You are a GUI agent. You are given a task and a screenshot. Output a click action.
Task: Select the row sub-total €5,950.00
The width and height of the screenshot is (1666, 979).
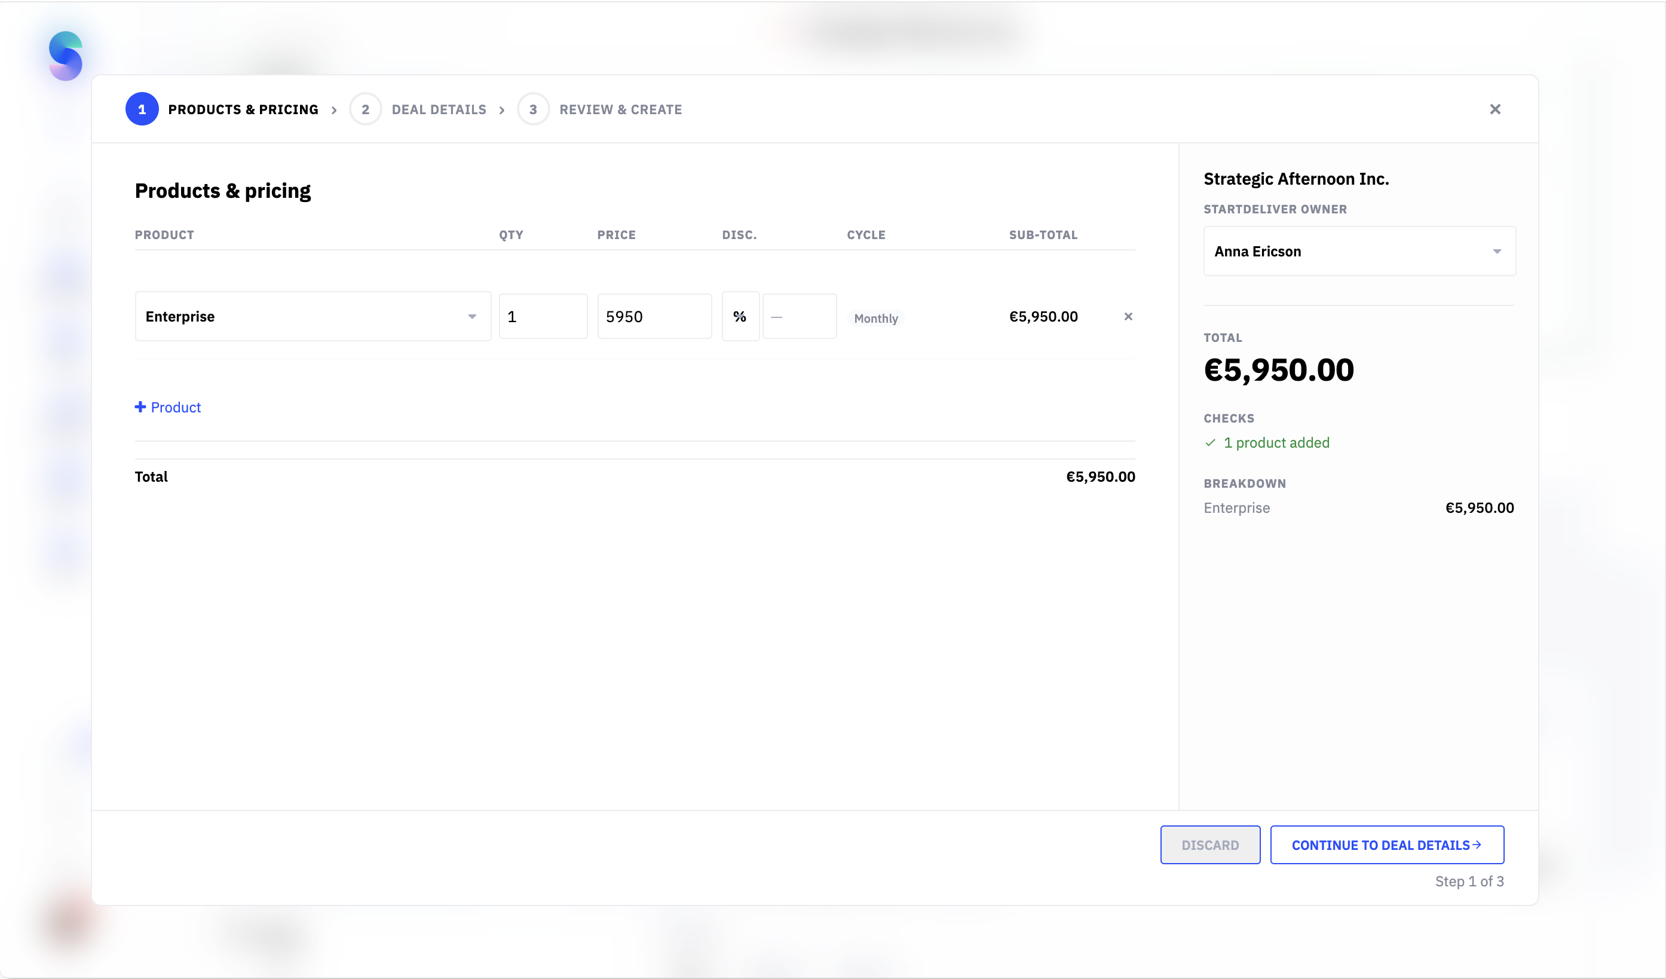tap(1043, 317)
